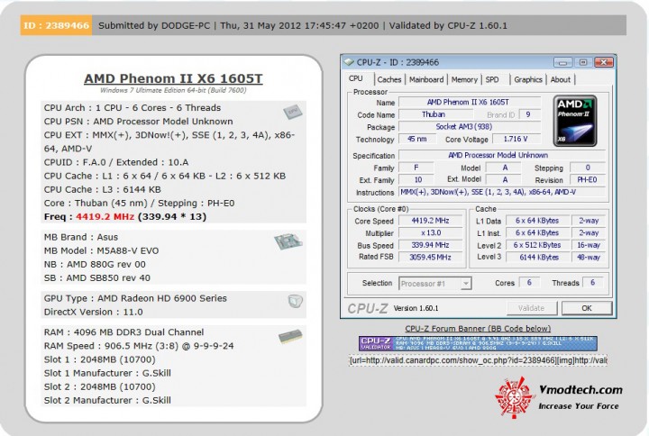This screenshot has height=436, width=649.
Task: Click the RAM module icon beside RAM row
Action: point(290,336)
